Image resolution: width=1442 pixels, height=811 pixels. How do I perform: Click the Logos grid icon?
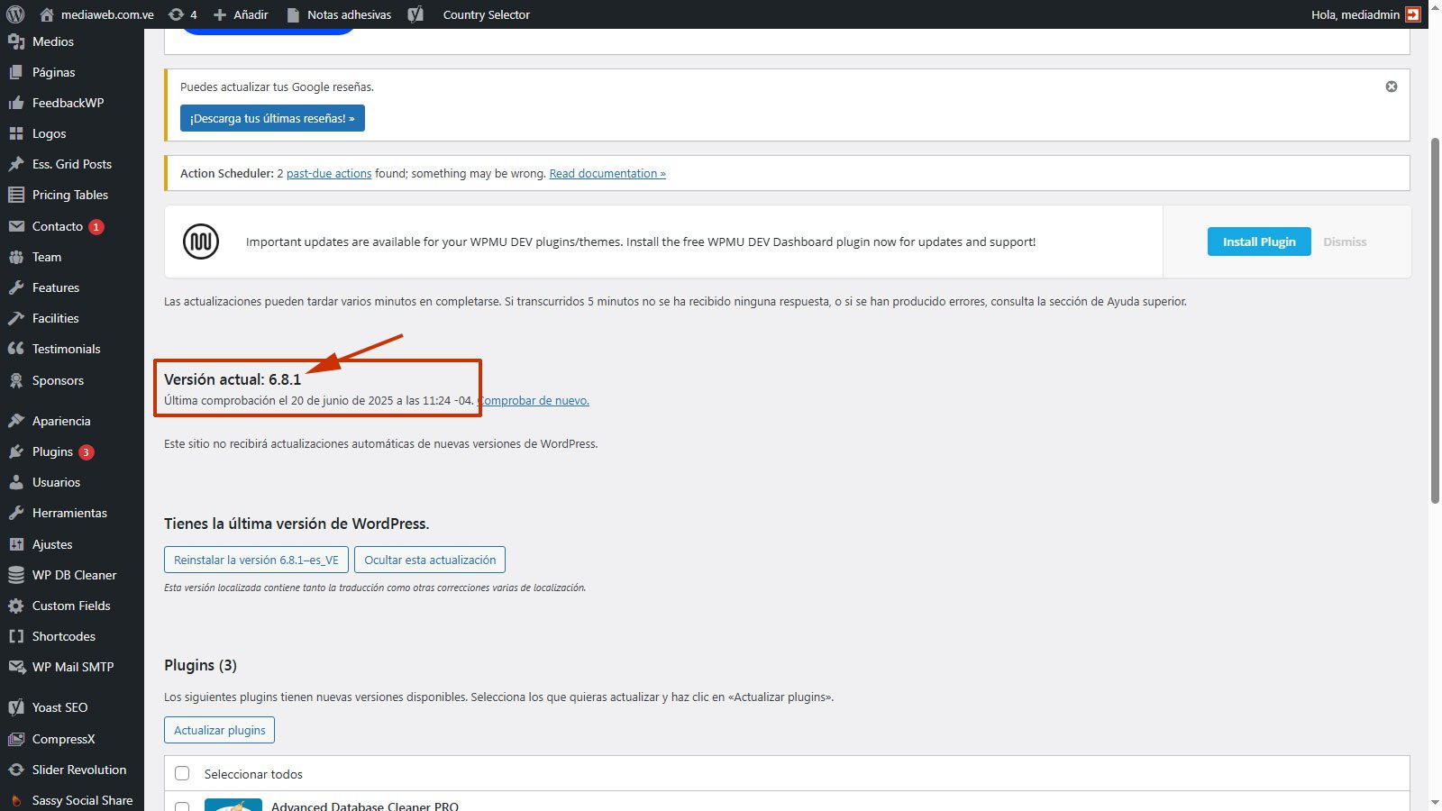click(x=16, y=133)
